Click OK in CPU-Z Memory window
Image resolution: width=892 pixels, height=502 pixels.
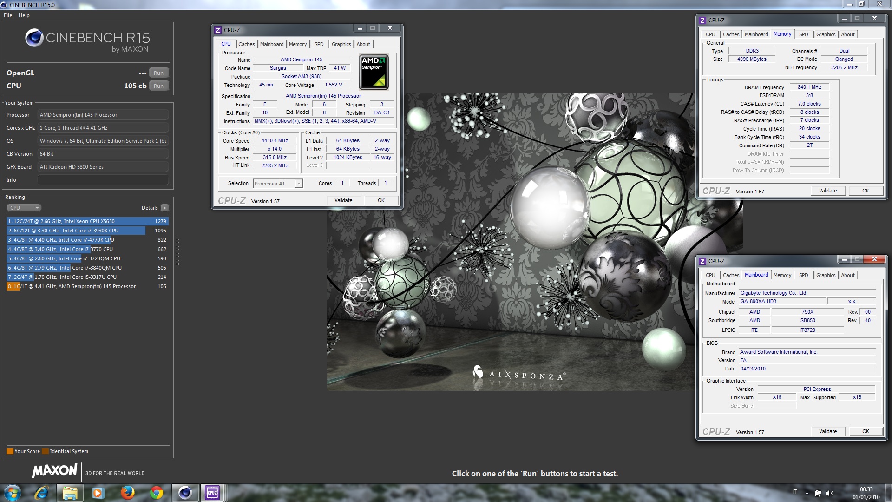pos(866,191)
